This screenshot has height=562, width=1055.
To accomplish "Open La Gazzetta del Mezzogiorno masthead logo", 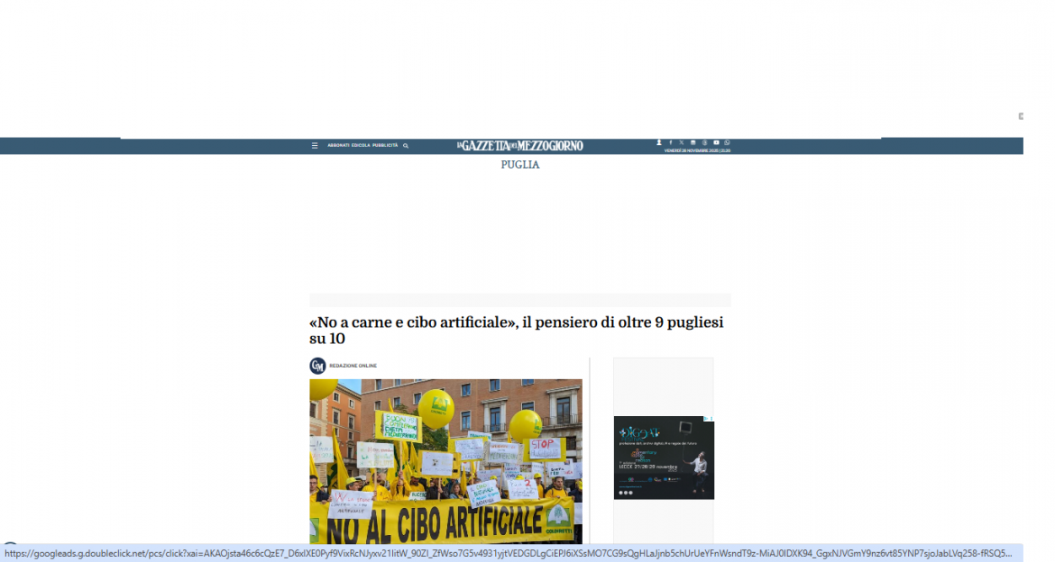I will coord(519,145).
